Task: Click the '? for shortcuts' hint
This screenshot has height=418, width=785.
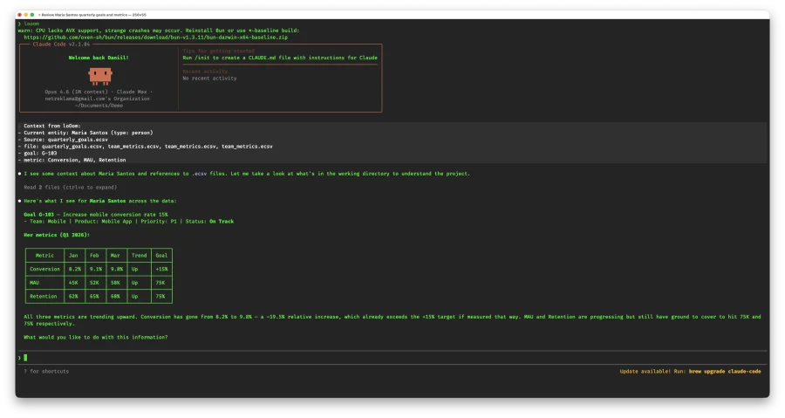Action: click(x=46, y=371)
